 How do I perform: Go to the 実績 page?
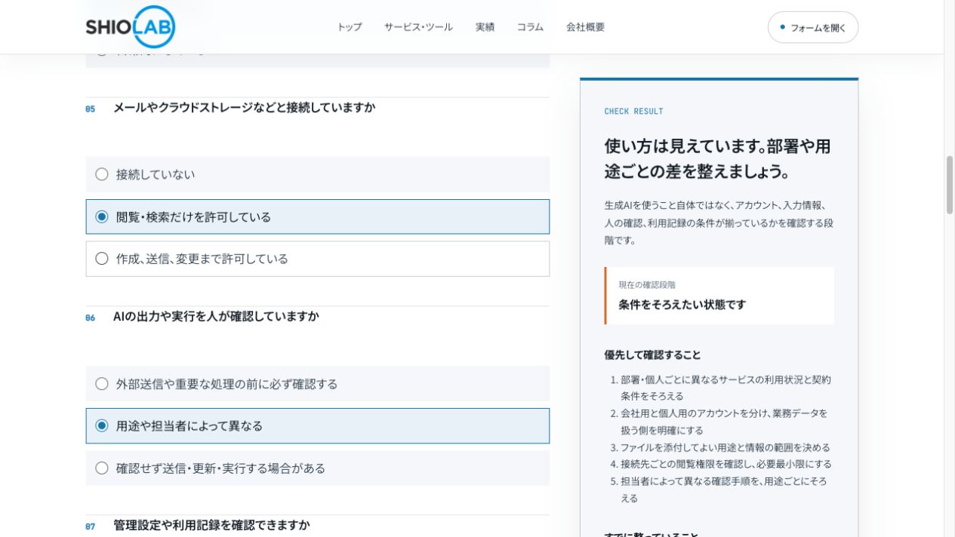pos(485,27)
